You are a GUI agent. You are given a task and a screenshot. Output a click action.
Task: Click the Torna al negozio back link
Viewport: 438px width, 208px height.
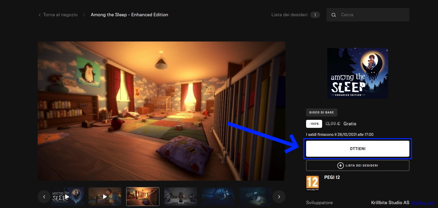pyautogui.click(x=58, y=15)
